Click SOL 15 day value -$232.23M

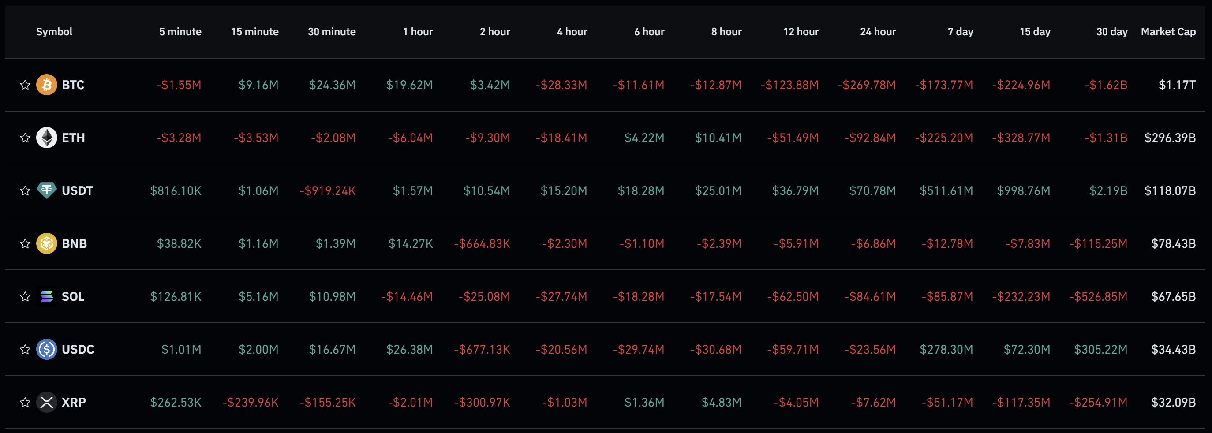1021,296
